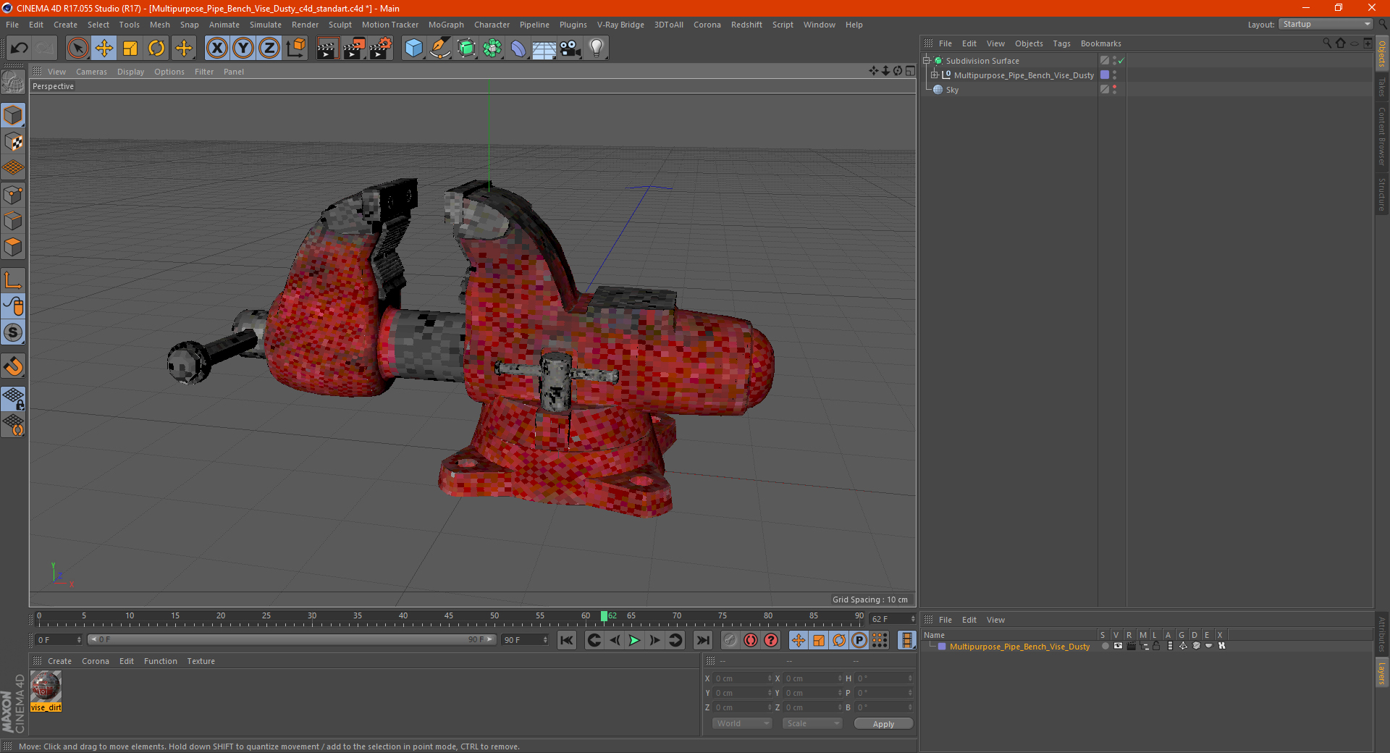Click the start frame 0 F stepper
This screenshot has height=753, width=1390.
pyautogui.click(x=79, y=640)
